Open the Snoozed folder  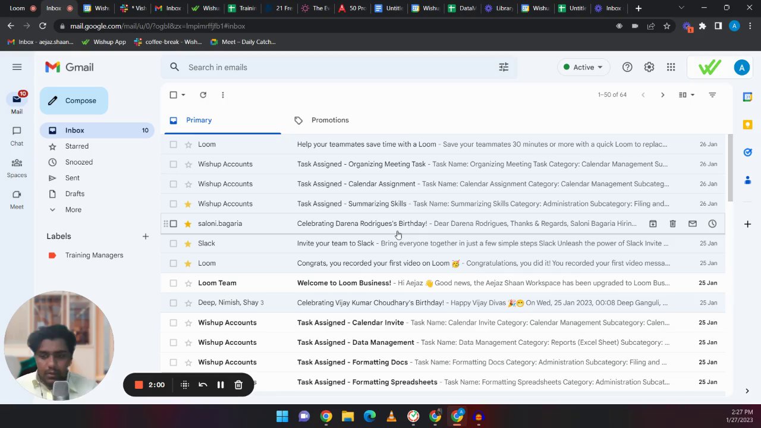click(x=78, y=162)
